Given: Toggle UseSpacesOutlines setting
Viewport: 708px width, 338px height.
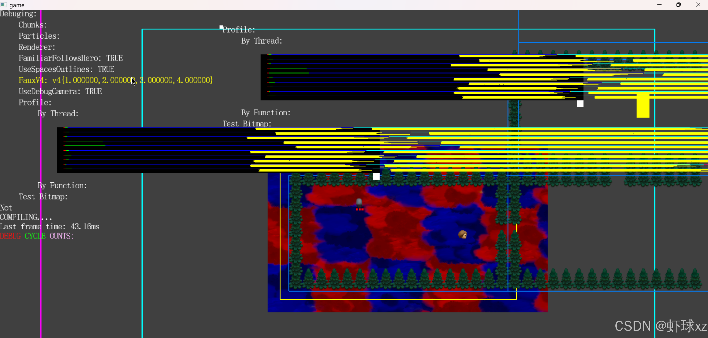Looking at the screenshot, I should tap(66, 69).
